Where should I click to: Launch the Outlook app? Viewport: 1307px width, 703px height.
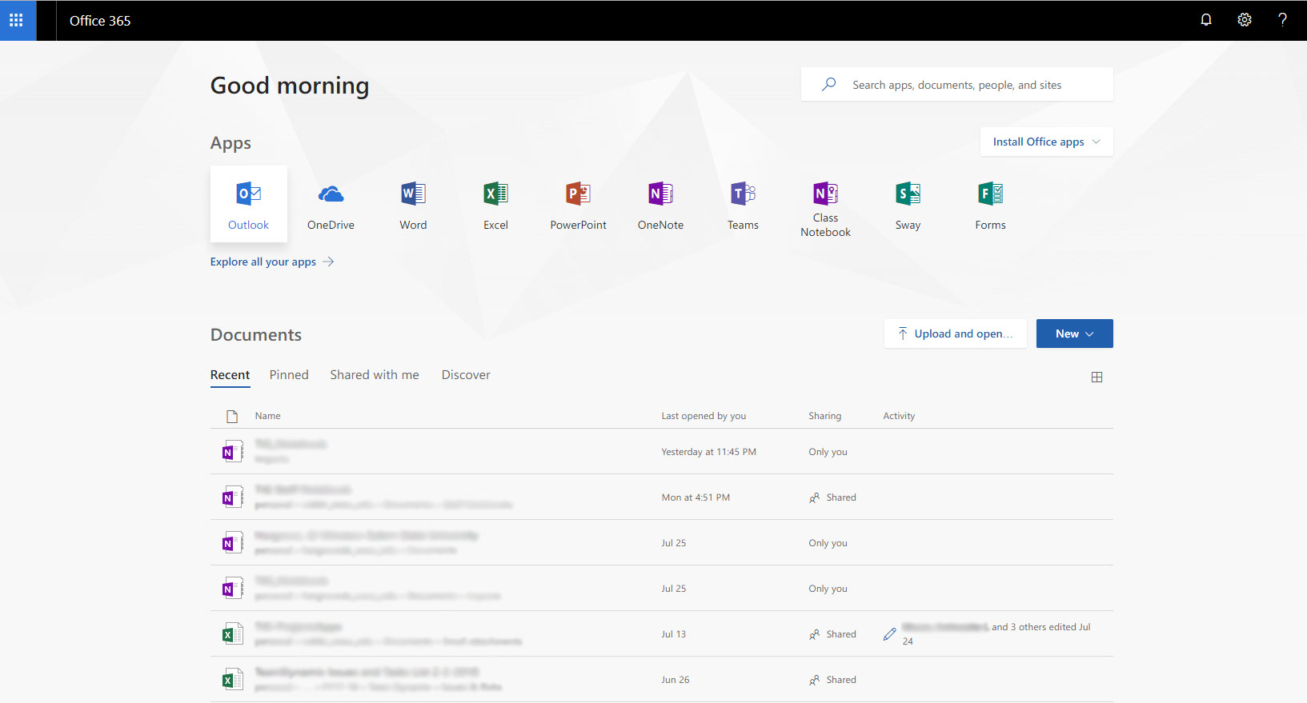248,204
